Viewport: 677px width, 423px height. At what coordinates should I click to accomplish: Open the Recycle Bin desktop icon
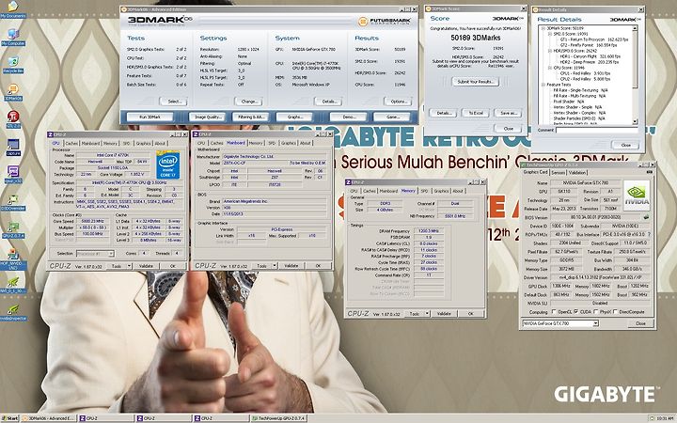tap(13, 64)
